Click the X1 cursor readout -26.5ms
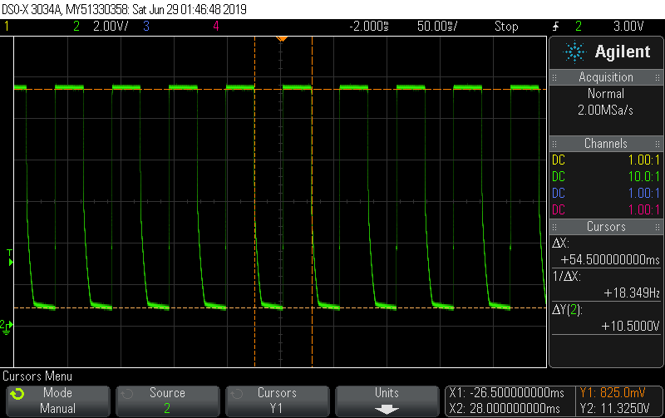Screen dimensions: 665x418 pos(507,392)
